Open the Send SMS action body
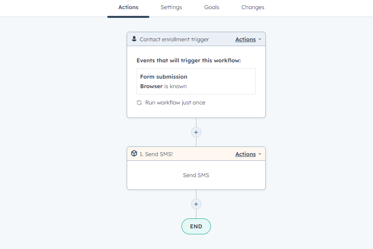This screenshot has height=249, width=373. click(x=196, y=175)
